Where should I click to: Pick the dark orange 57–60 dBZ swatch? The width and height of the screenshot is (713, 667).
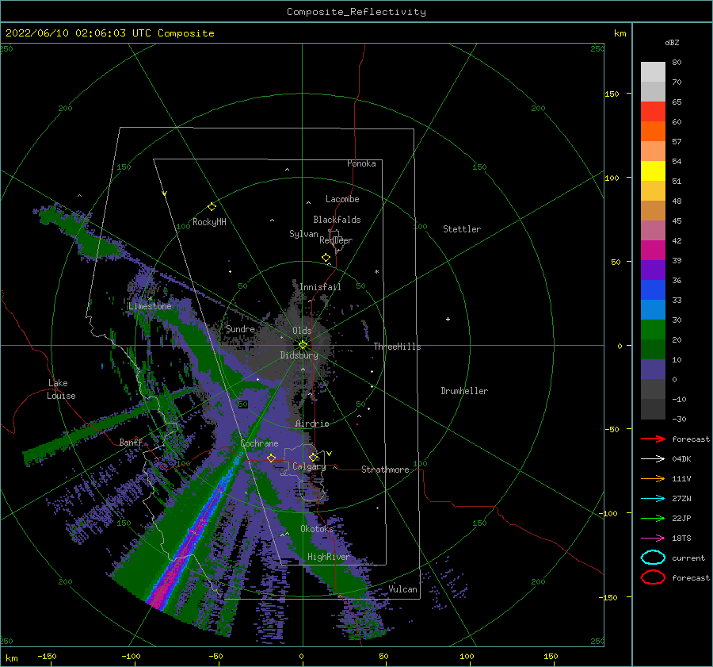coord(653,132)
